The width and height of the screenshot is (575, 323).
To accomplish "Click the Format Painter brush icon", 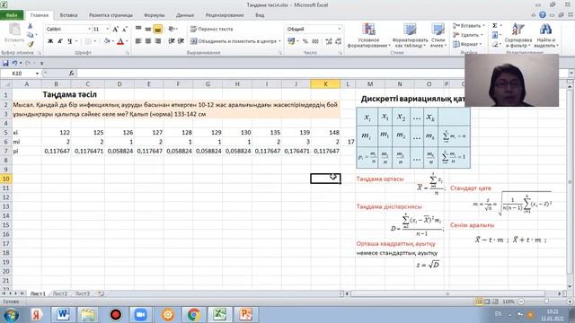I will click(30, 44).
